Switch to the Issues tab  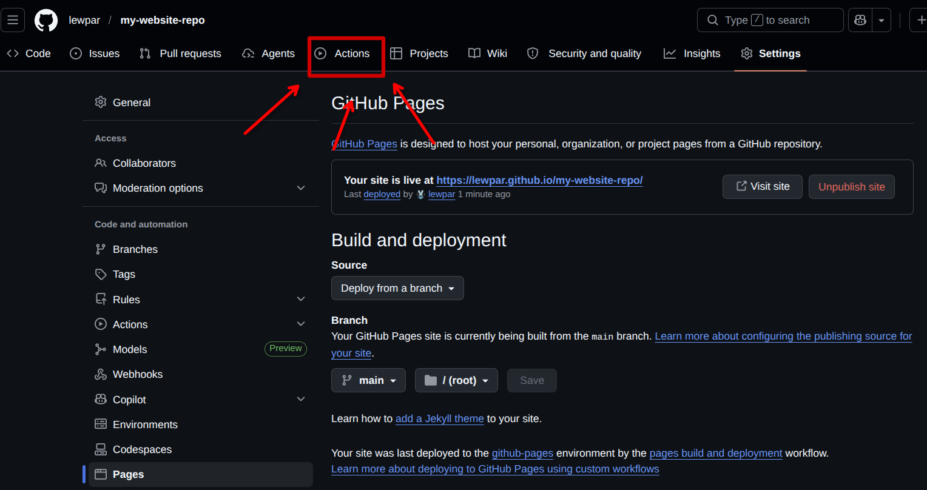[95, 53]
